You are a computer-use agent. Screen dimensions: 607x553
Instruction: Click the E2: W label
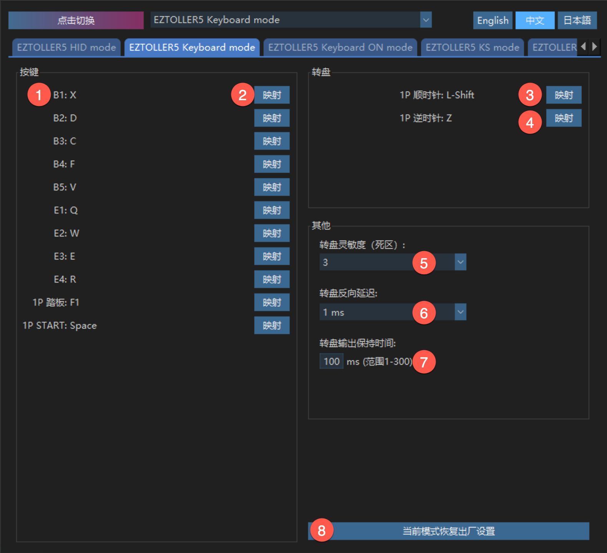click(x=66, y=233)
